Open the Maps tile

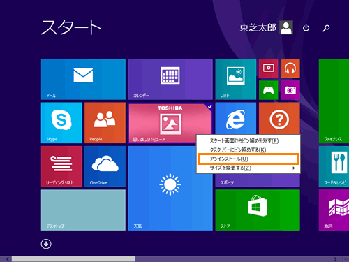[x=334, y=210]
